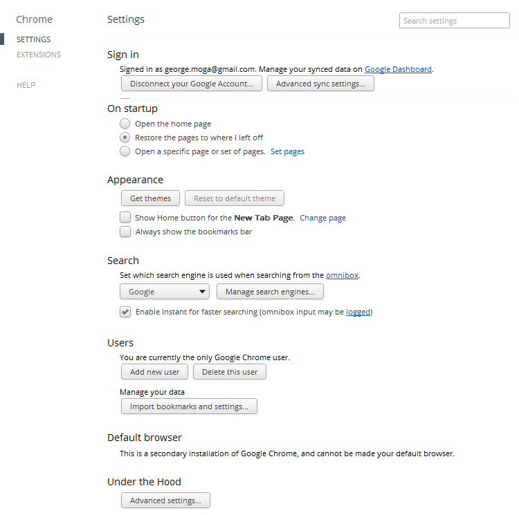
Task: Click Add new user button
Action: coord(154,372)
